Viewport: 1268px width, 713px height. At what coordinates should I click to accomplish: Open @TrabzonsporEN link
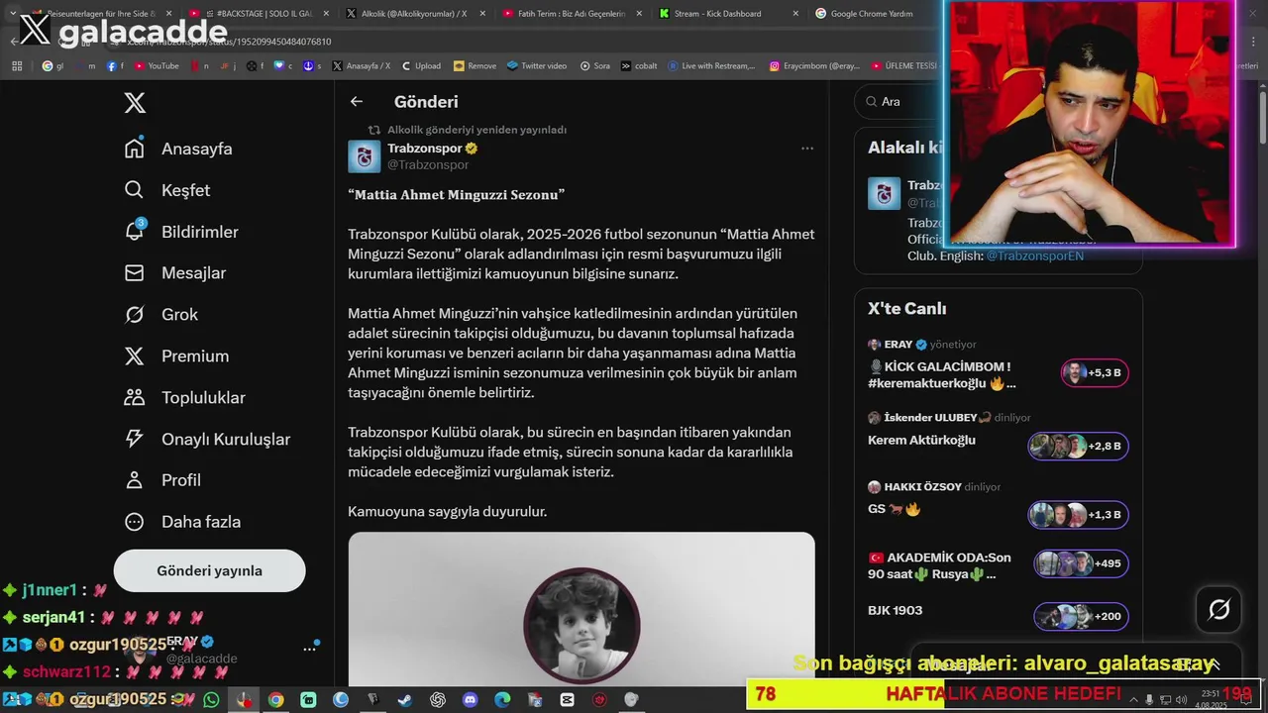[x=1034, y=255]
